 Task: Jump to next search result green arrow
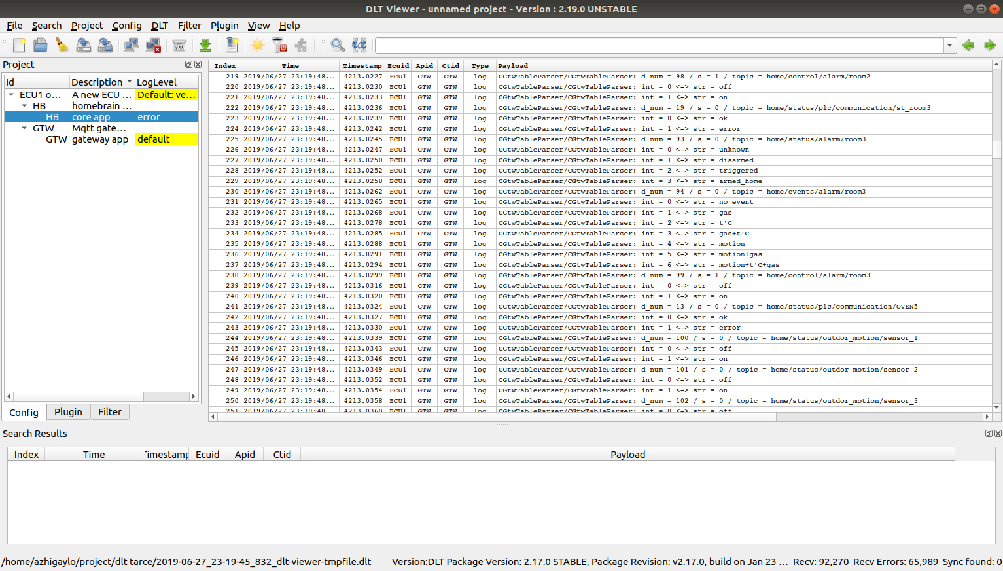pos(990,45)
